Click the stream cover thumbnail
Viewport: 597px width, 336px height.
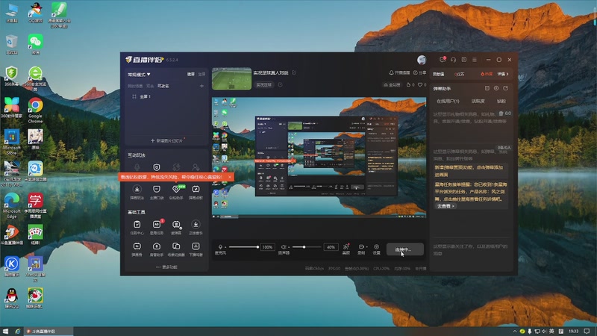pos(231,79)
